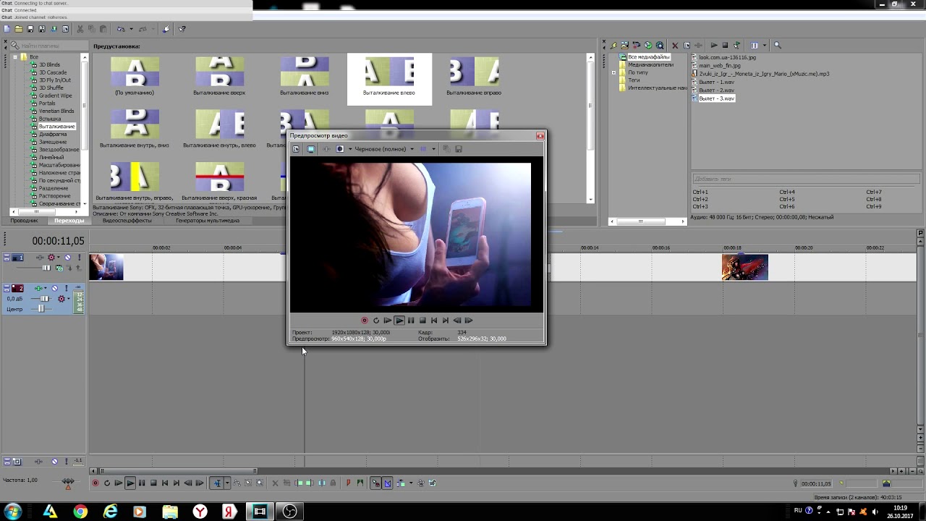The height and width of the screenshot is (521, 926).
Task: Collapse the 'Все' transitions tree node
Action: coord(15,56)
